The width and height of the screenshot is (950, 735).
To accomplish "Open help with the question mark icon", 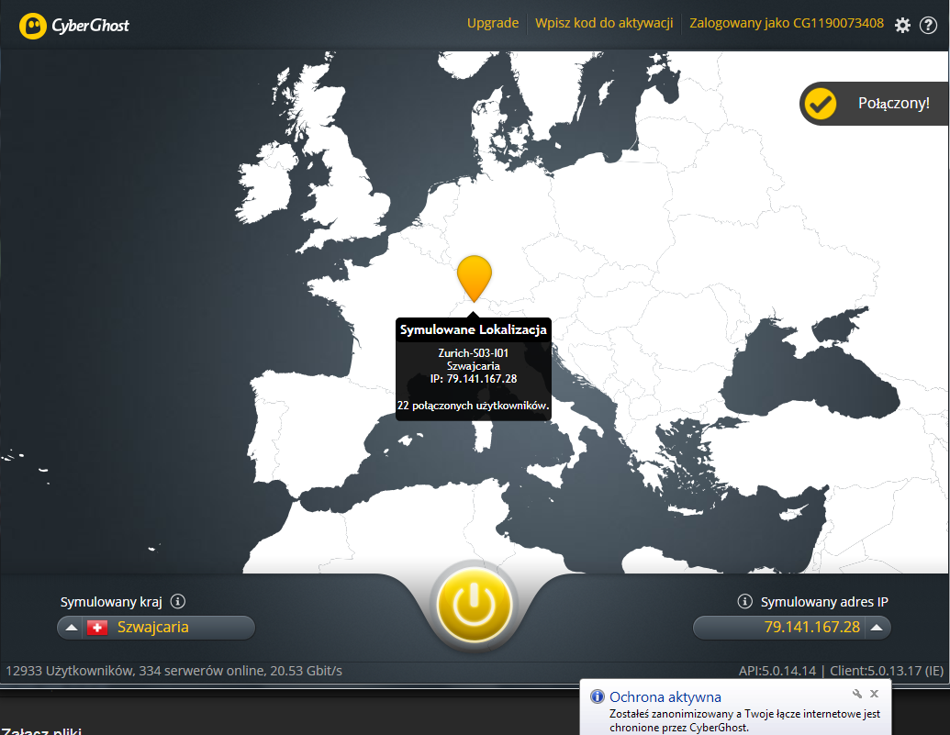I will point(928,25).
